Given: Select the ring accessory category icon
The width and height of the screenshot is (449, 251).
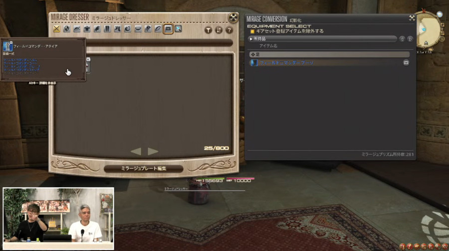Looking at the screenshot, I should (158, 29).
